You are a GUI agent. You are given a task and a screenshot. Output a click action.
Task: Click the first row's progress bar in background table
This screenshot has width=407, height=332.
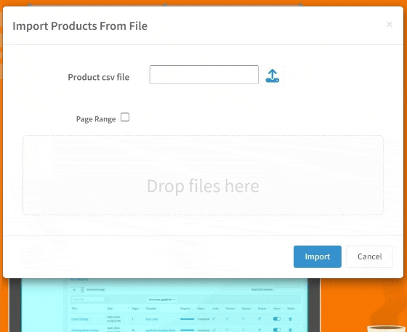(x=188, y=319)
